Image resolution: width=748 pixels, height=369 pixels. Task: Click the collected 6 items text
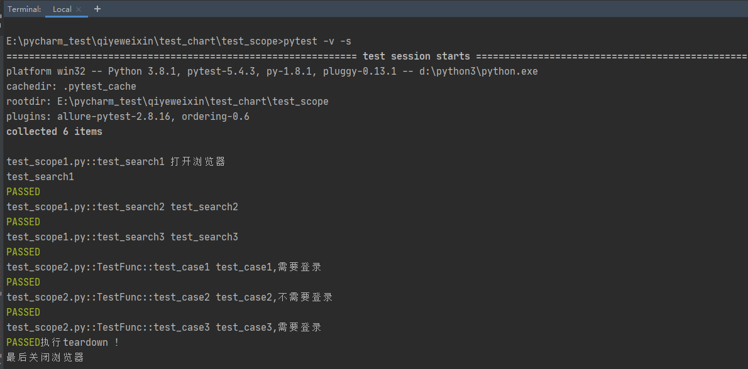coord(54,132)
